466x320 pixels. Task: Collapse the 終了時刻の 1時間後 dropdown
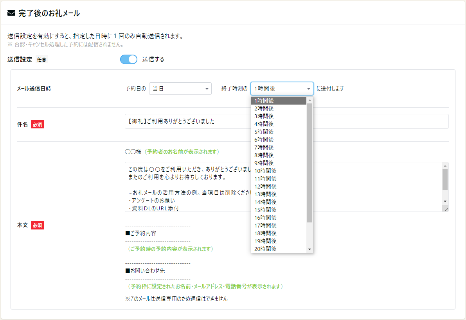(282, 89)
